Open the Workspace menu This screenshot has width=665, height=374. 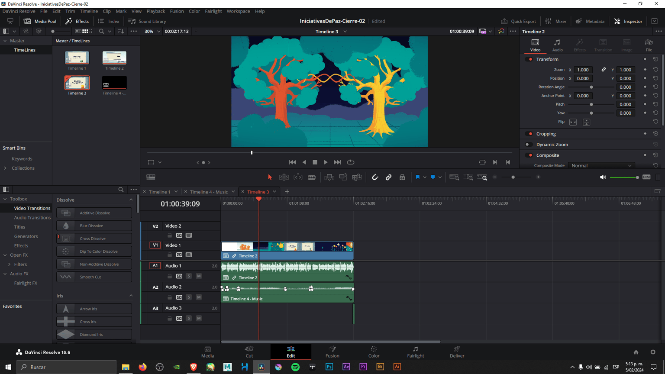pyautogui.click(x=238, y=11)
